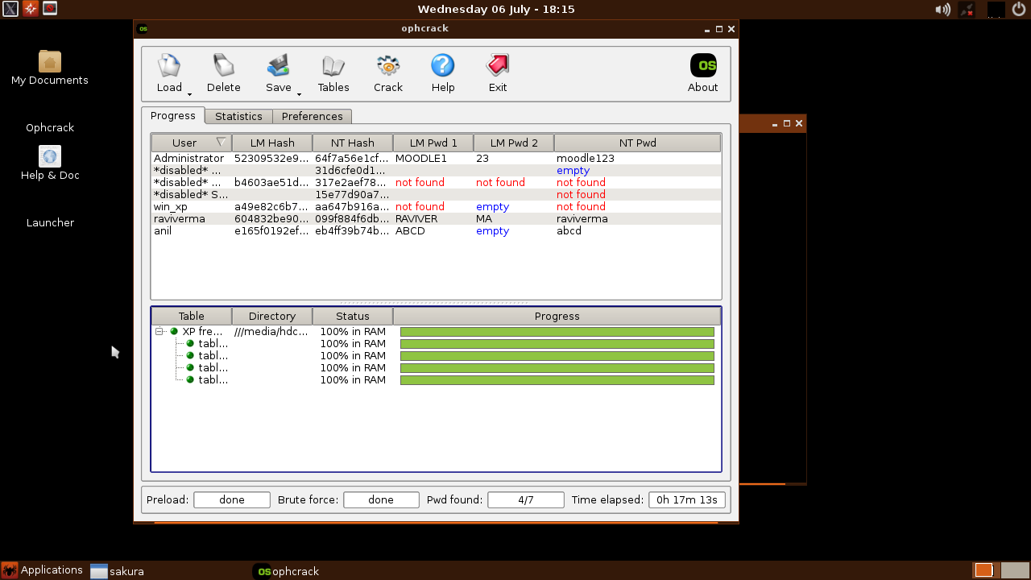Switch to the Preferences tab
Screen dimensions: 1031x580
tap(313, 116)
